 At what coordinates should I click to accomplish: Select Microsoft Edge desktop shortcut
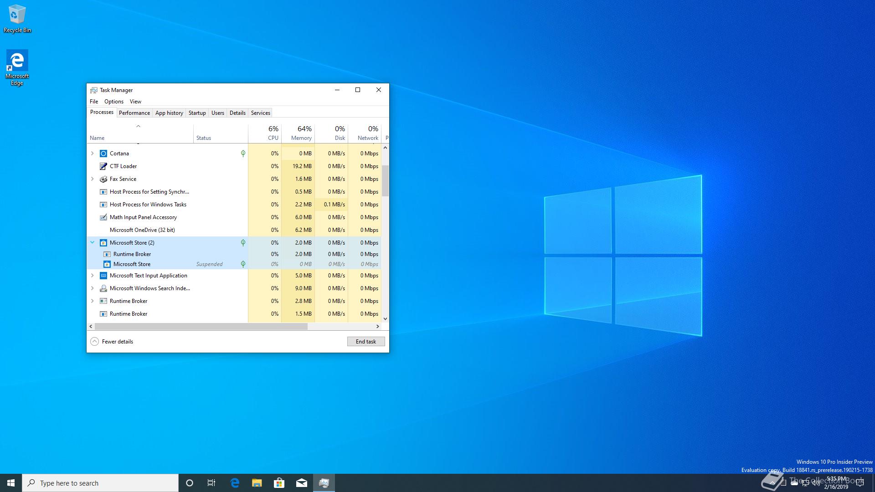[17, 68]
